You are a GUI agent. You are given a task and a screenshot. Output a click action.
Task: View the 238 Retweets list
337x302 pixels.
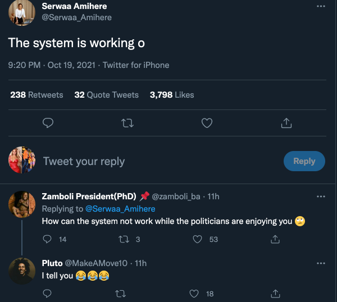click(x=37, y=95)
